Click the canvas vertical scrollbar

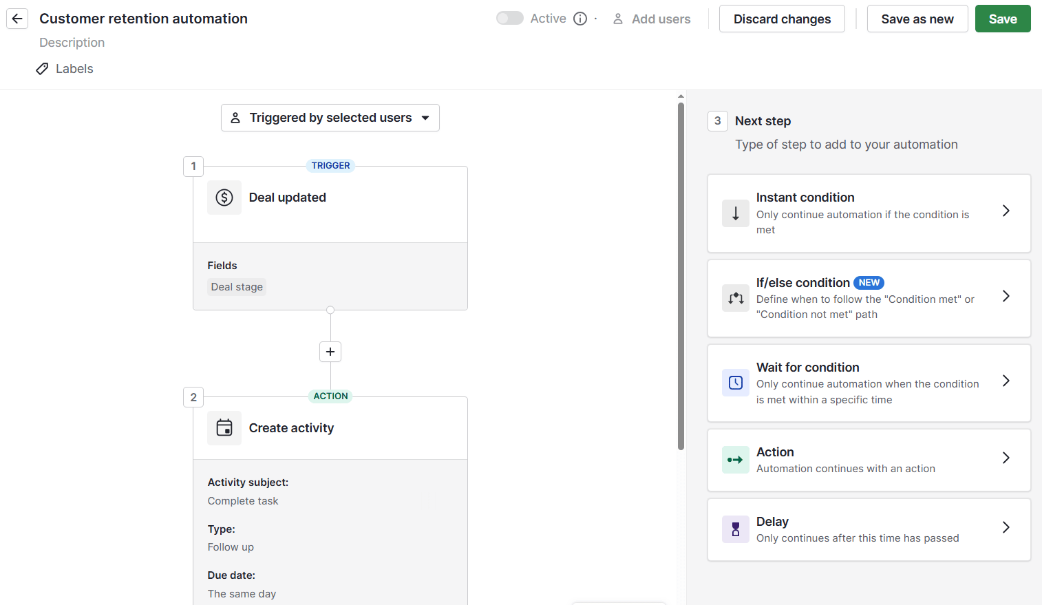[x=681, y=275]
